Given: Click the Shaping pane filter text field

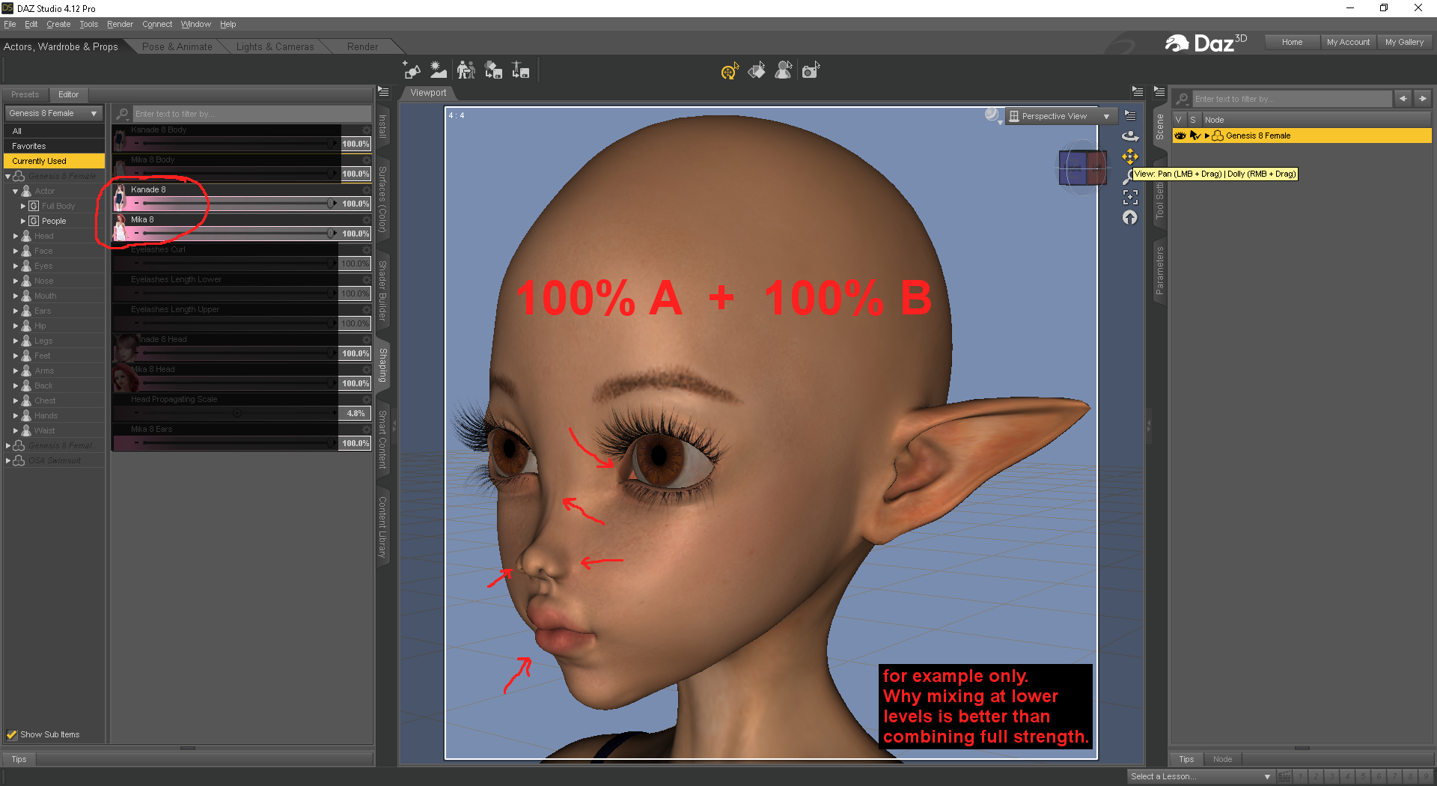Looking at the screenshot, I should [x=251, y=114].
